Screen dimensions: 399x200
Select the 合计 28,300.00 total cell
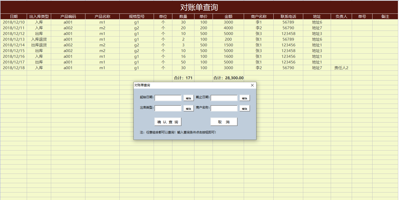(x=228, y=78)
